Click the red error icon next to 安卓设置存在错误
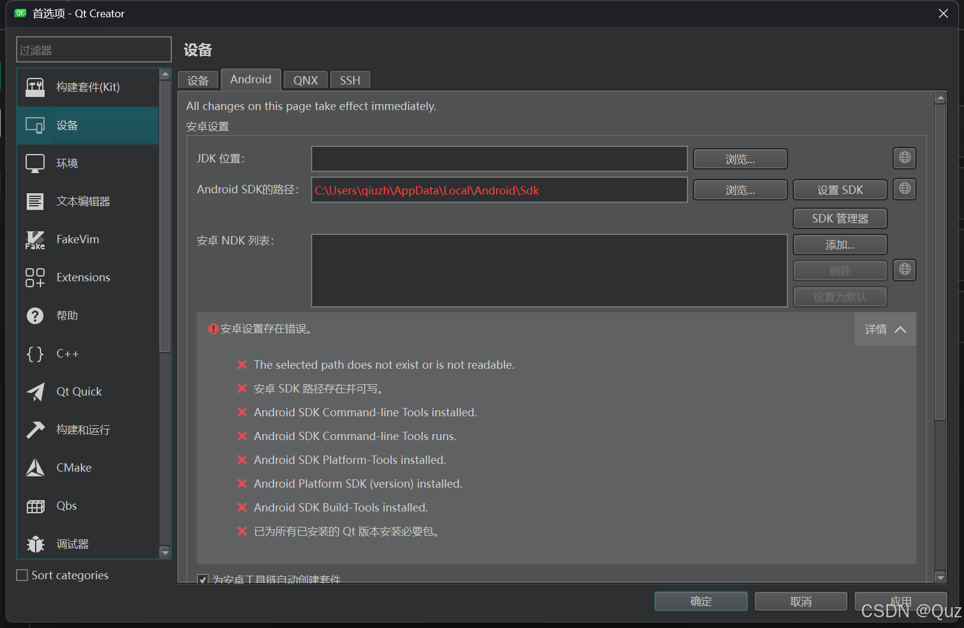 (x=213, y=329)
